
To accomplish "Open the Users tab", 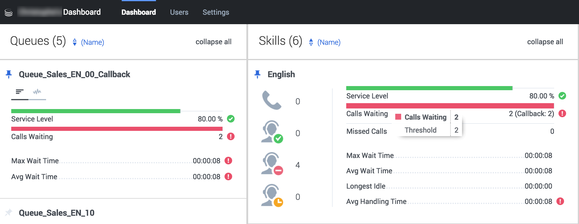I will pos(179,12).
